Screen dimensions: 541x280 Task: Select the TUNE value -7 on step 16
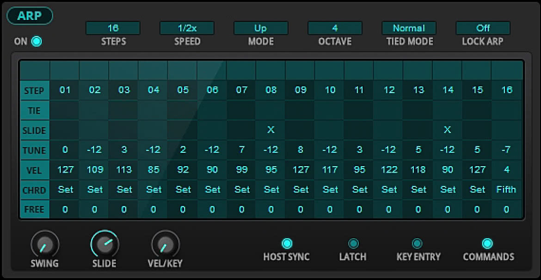(x=506, y=150)
